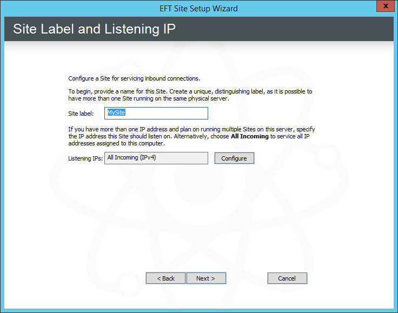Click the bold All Incoming text
The height and width of the screenshot is (313, 398).
[x=249, y=137]
